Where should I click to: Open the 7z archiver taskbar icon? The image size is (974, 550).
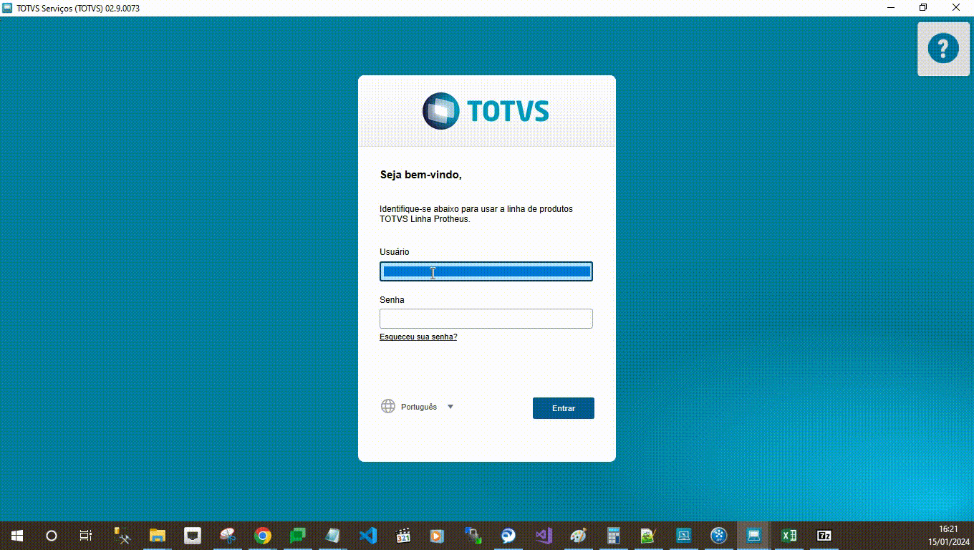(824, 536)
